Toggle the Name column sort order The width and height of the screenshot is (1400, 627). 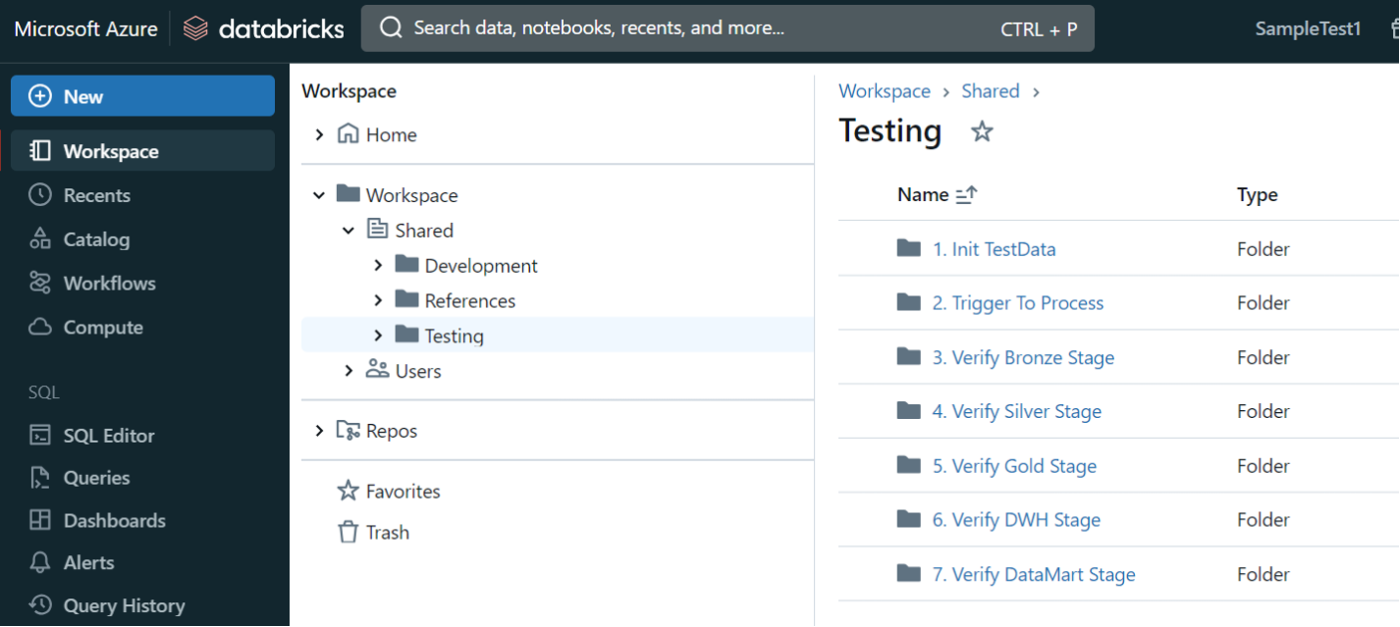(965, 194)
